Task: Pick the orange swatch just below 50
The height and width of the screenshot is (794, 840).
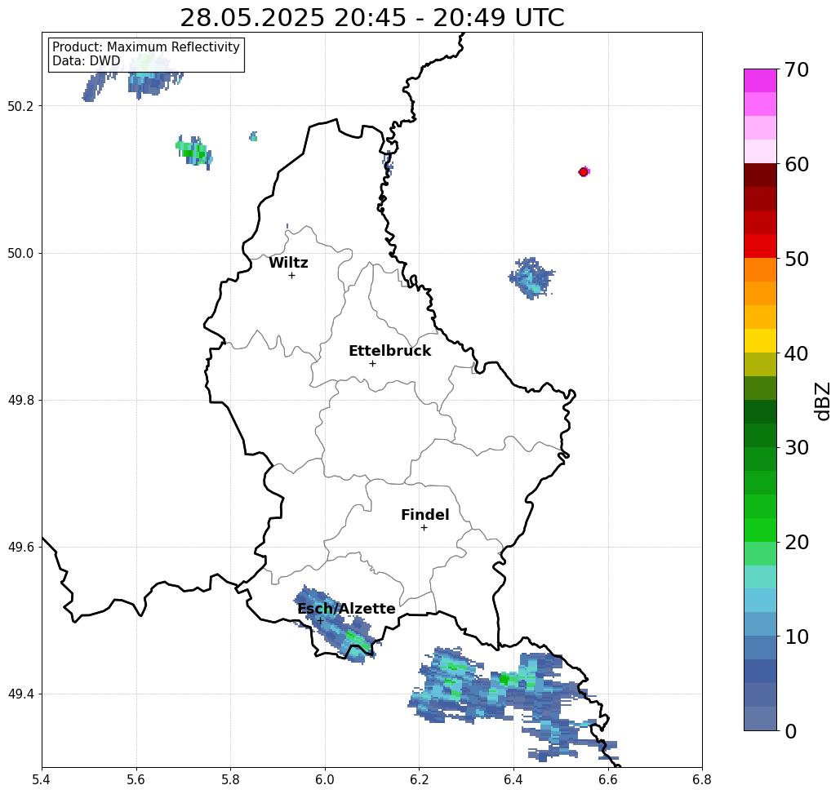Action: click(x=760, y=270)
